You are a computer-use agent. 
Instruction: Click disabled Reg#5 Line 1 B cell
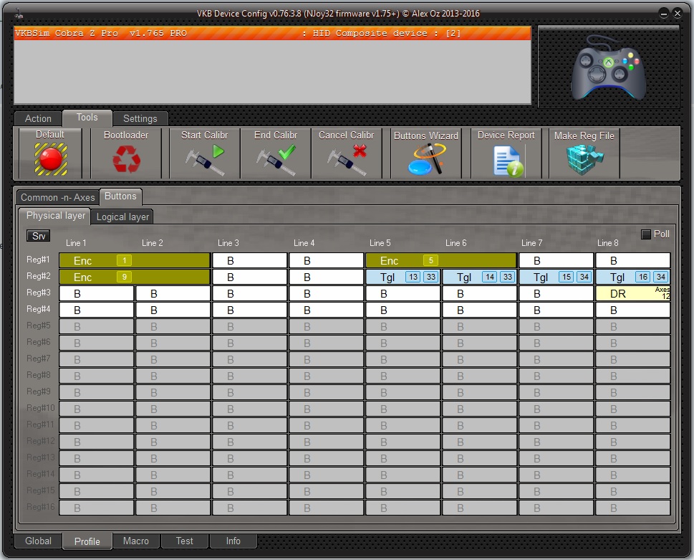pyautogui.click(x=97, y=326)
